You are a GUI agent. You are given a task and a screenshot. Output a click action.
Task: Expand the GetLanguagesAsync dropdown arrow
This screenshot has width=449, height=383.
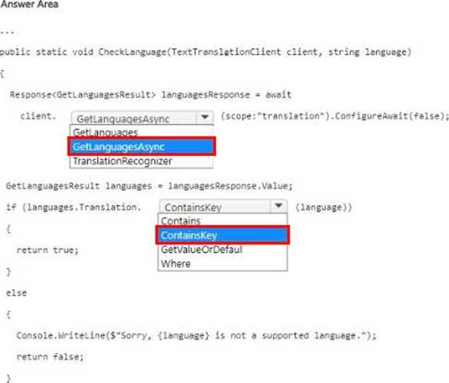(x=205, y=117)
